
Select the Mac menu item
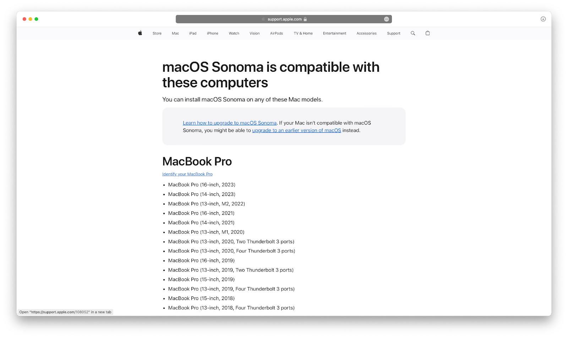(x=175, y=33)
